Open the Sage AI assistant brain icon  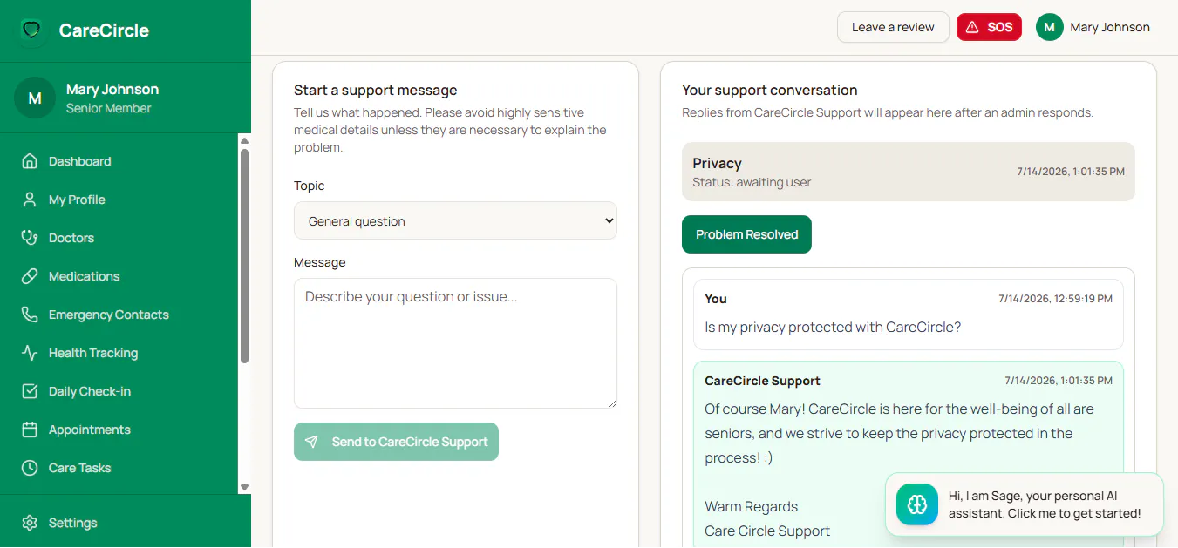tap(917, 504)
